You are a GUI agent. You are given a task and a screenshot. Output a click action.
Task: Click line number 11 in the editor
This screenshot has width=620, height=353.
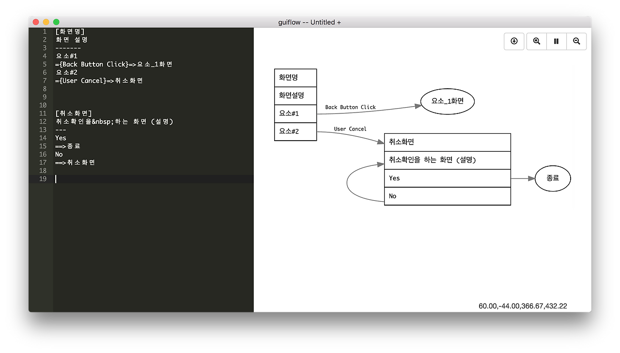pyautogui.click(x=43, y=113)
